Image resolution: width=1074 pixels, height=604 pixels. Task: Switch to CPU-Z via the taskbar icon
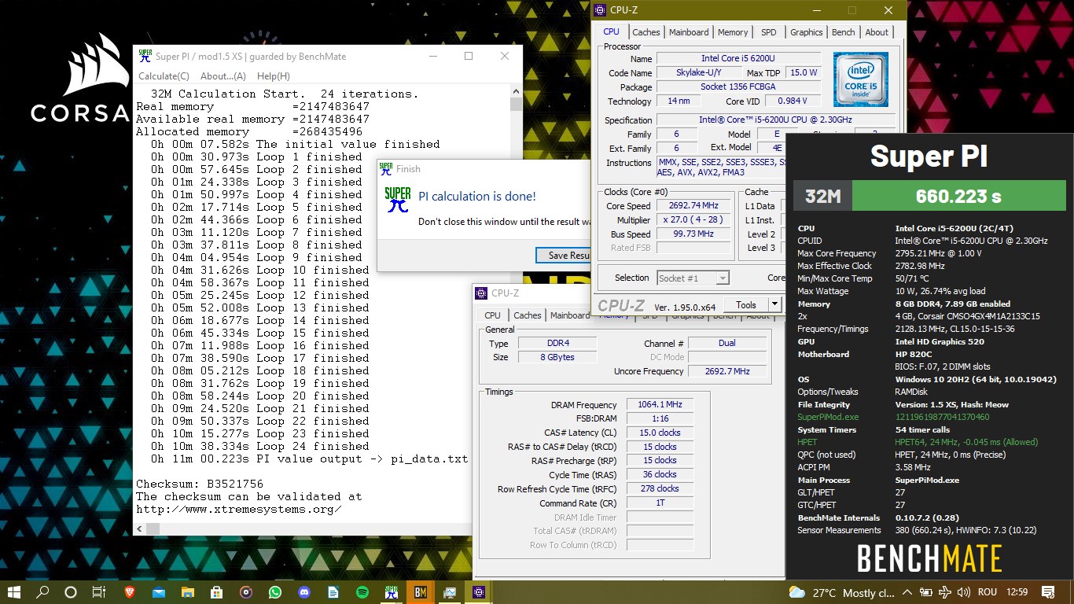coord(479,592)
